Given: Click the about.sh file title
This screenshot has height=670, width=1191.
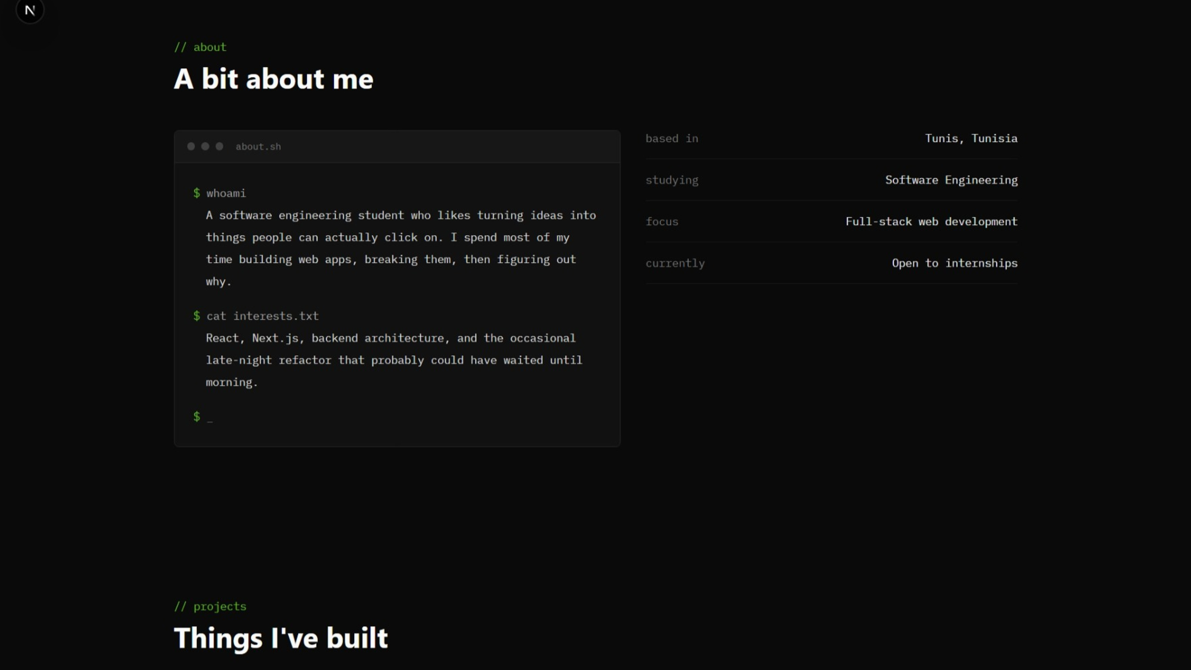Looking at the screenshot, I should 258,147.
